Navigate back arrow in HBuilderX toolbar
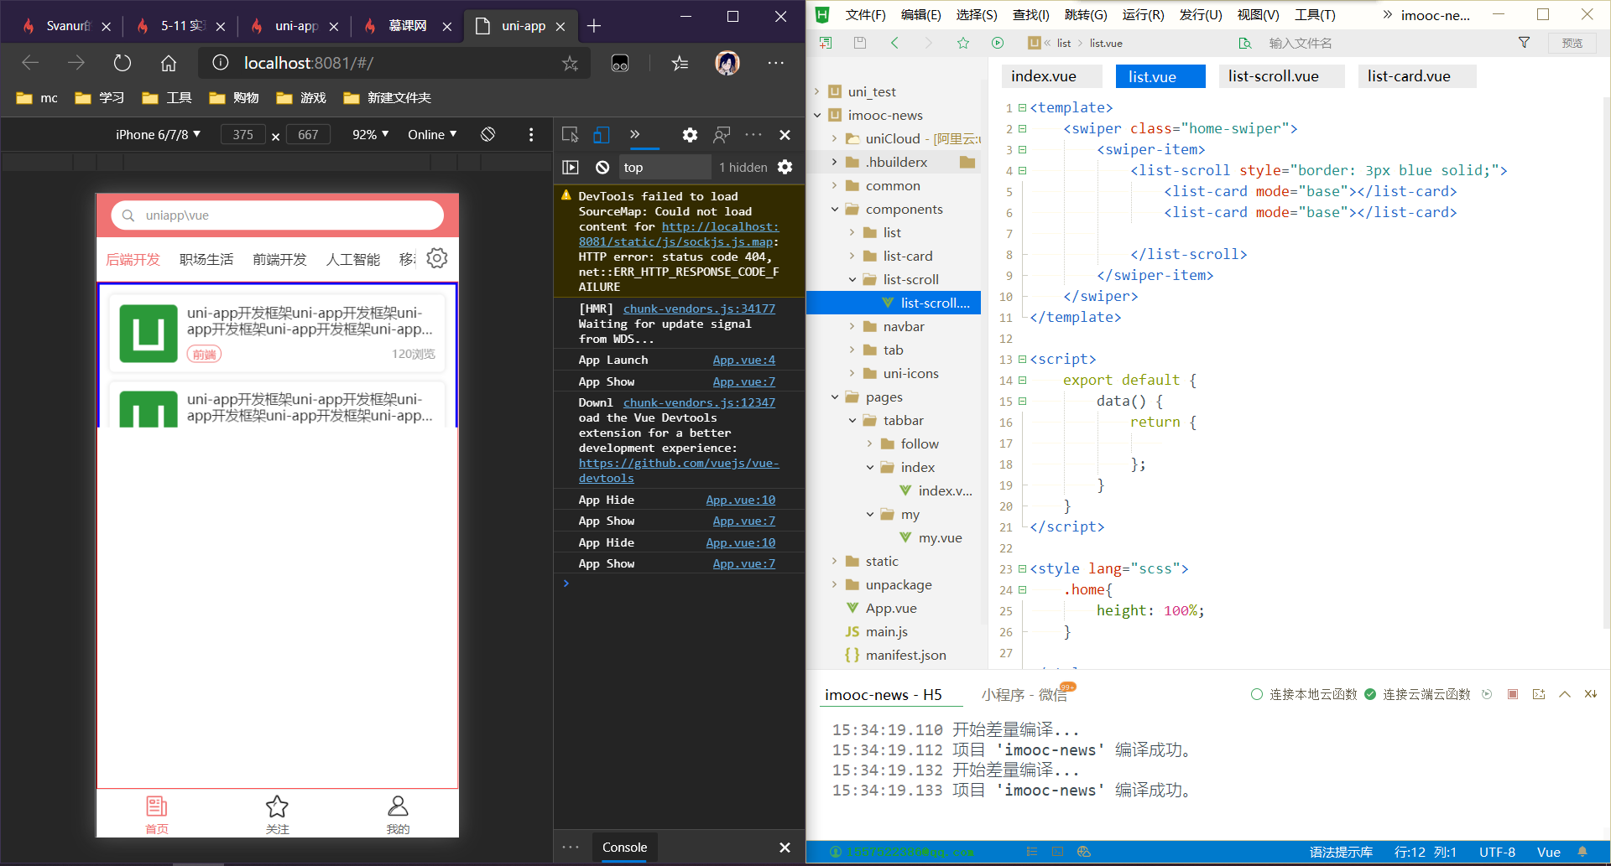Image resolution: width=1611 pixels, height=866 pixels. point(894,43)
